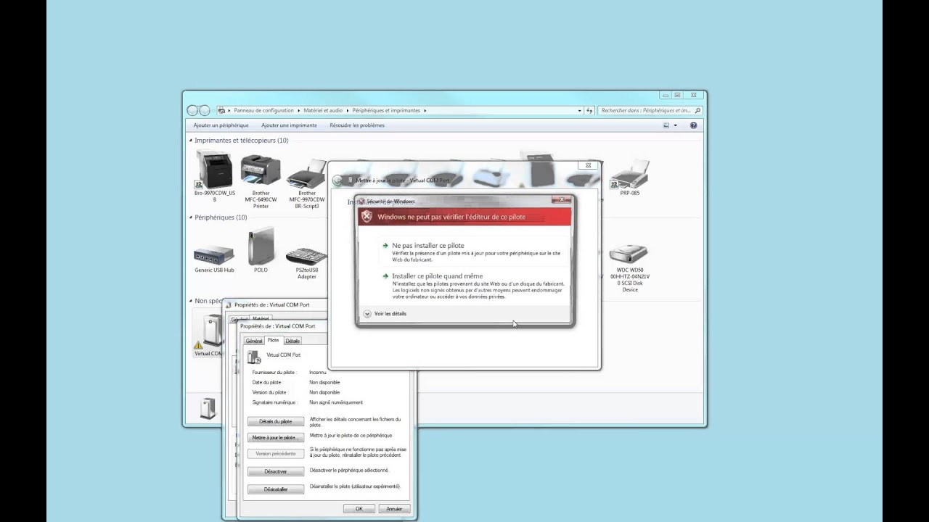The height and width of the screenshot is (522, 929).
Task: Click the Inconnu driver provider value
Action: point(318,373)
